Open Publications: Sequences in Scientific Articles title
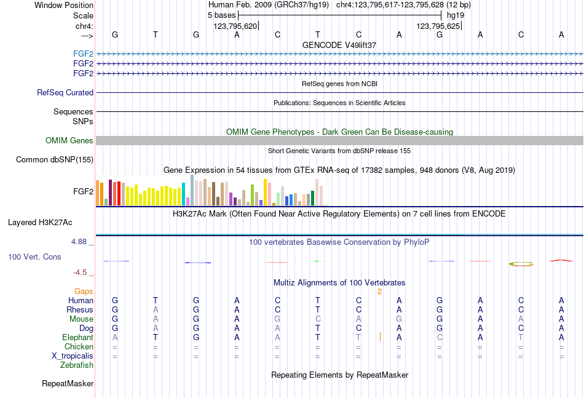Image resolution: width=584 pixels, height=398 pixels. pos(339,103)
